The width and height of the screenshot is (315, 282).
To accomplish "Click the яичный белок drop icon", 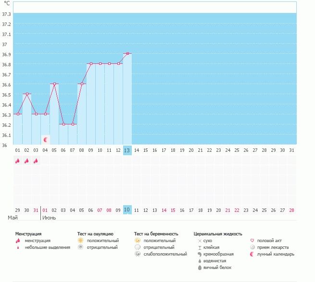I will coord(200,268).
